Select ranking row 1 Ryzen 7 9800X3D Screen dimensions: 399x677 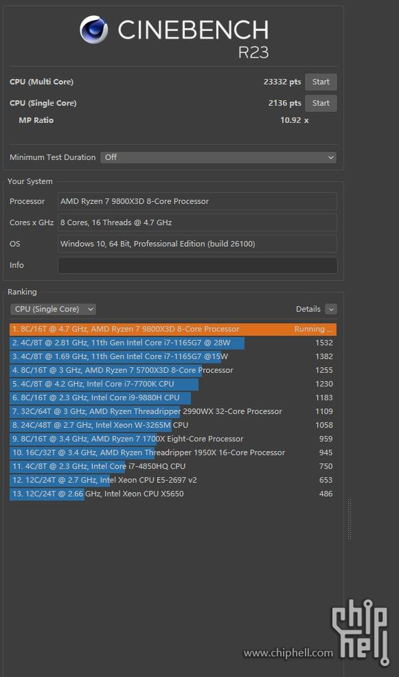(x=173, y=329)
